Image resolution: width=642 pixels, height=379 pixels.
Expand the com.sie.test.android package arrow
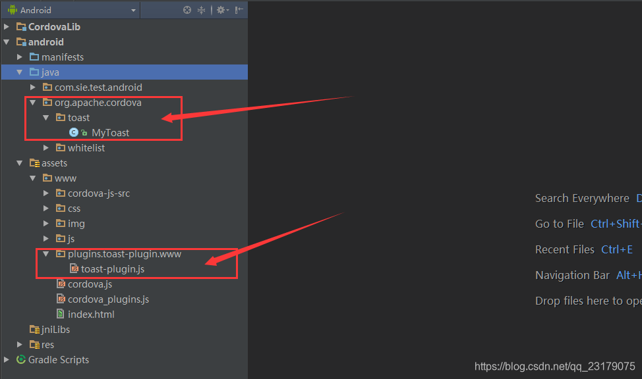coord(33,88)
